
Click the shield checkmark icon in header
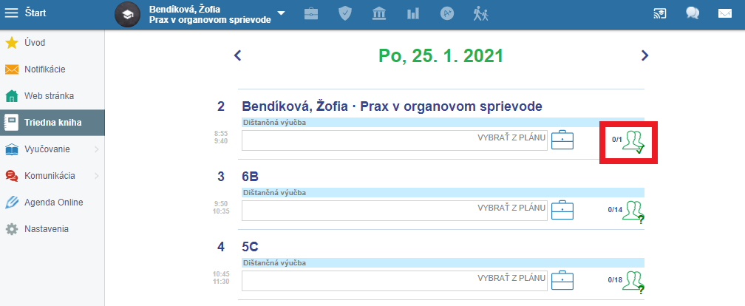pos(345,13)
